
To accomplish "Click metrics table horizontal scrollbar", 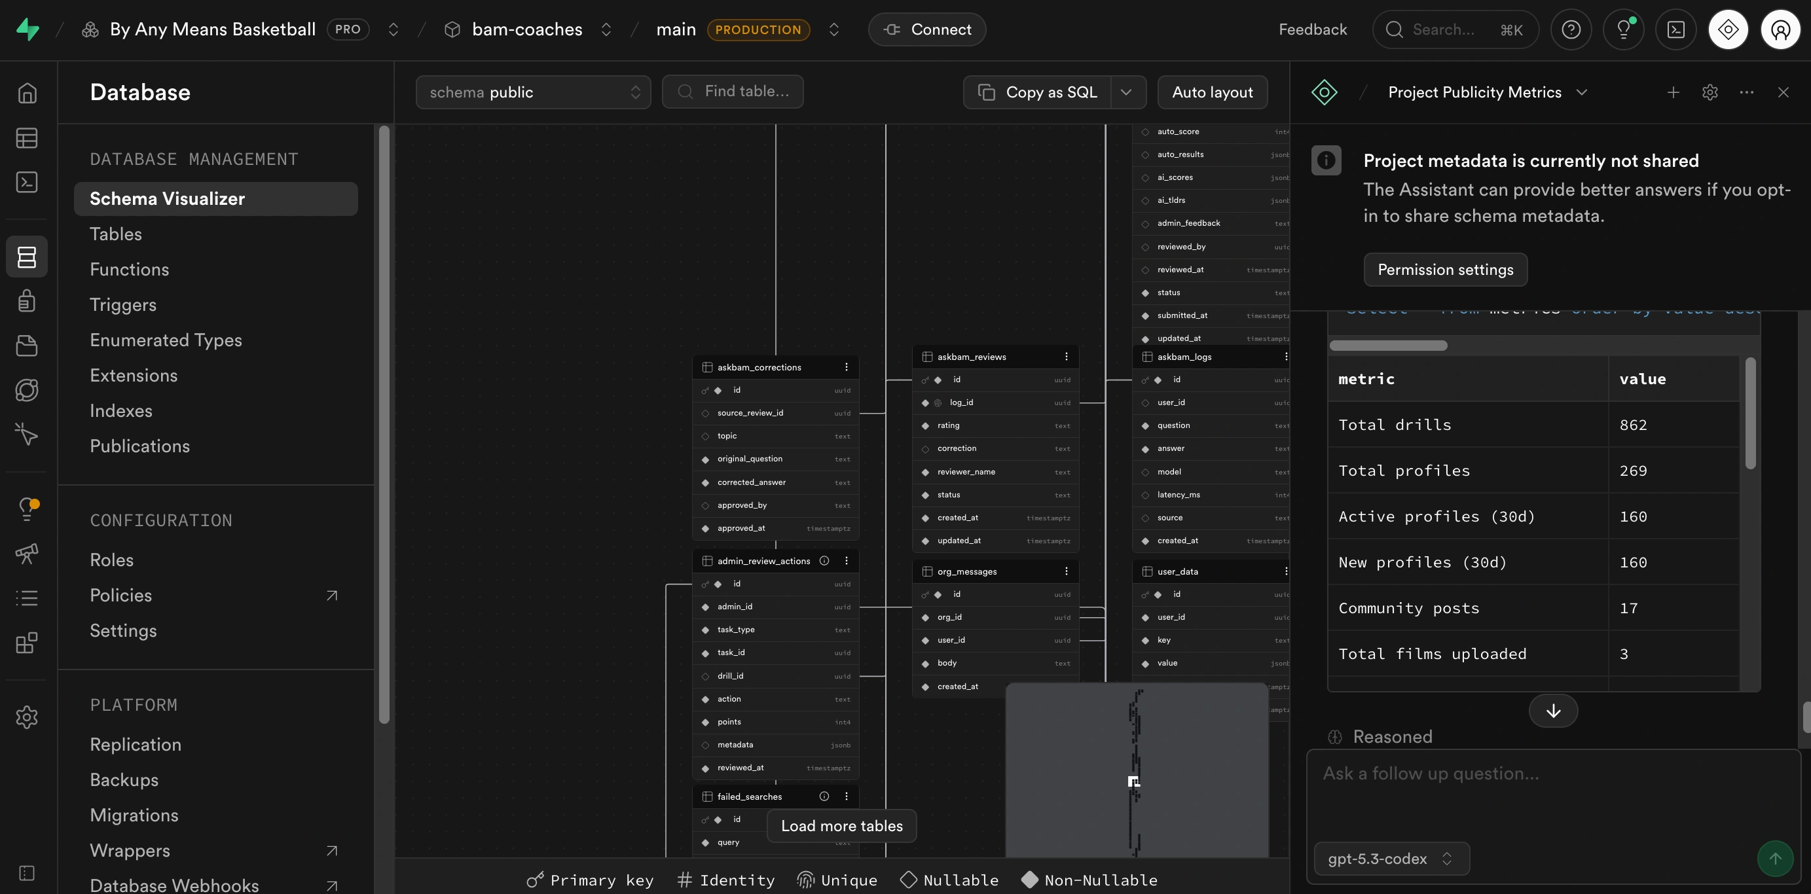I will [1389, 345].
